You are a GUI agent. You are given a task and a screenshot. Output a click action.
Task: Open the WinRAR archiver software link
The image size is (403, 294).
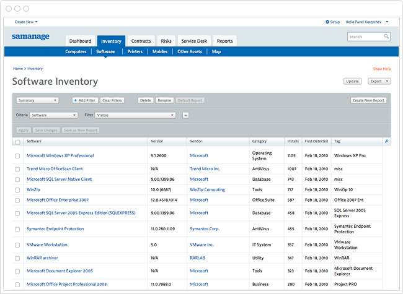(x=42, y=258)
